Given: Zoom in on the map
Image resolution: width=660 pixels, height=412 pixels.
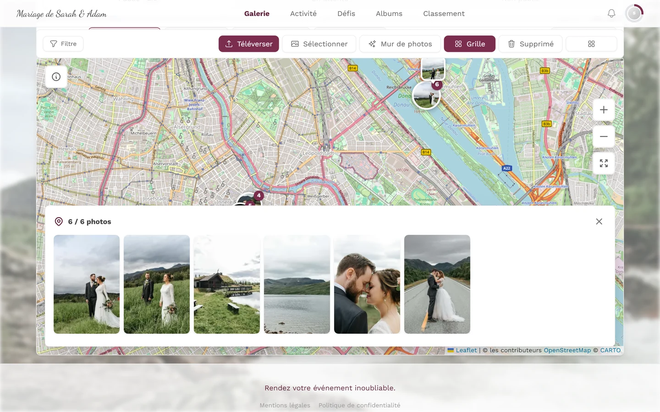Looking at the screenshot, I should pyautogui.click(x=604, y=110).
